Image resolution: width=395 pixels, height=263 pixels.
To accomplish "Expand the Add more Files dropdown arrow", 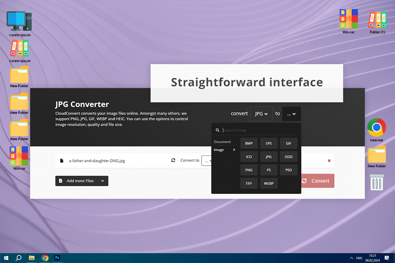I will coord(102,181).
